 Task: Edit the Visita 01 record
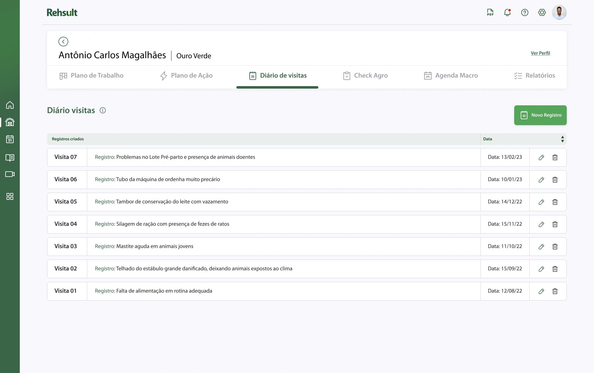[x=541, y=291]
